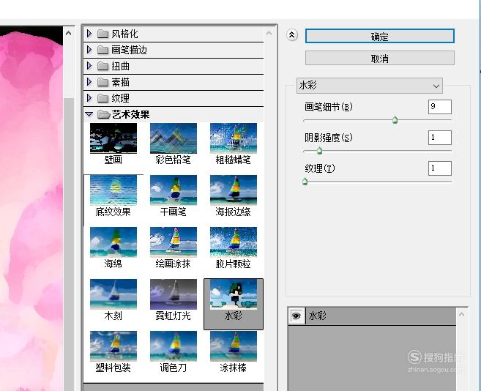The width and height of the screenshot is (481, 391).
Task: Click the 画笔描边 folder icon
Action: (102, 50)
